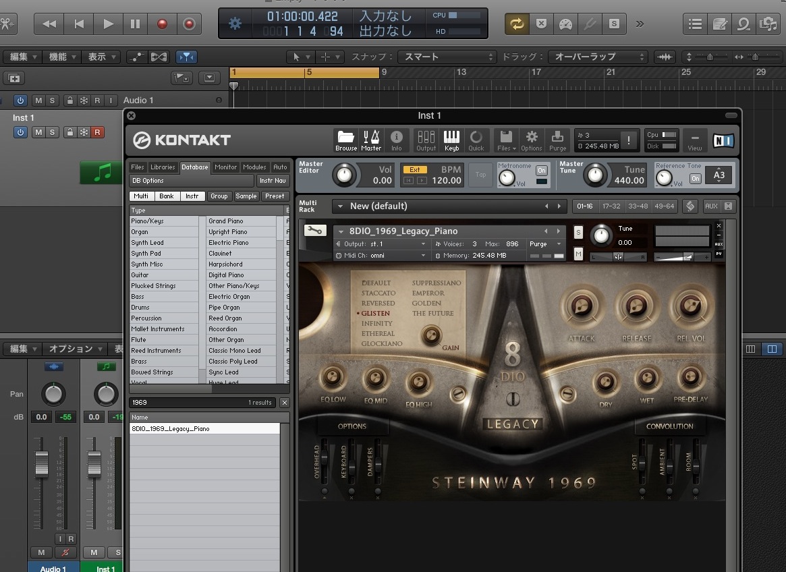Click the DB Options button
The height and width of the screenshot is (572, 786).
click(192, 181)
